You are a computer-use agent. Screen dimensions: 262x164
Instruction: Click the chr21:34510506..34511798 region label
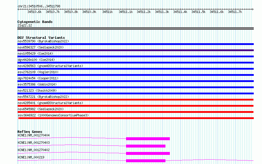(39, 6)
